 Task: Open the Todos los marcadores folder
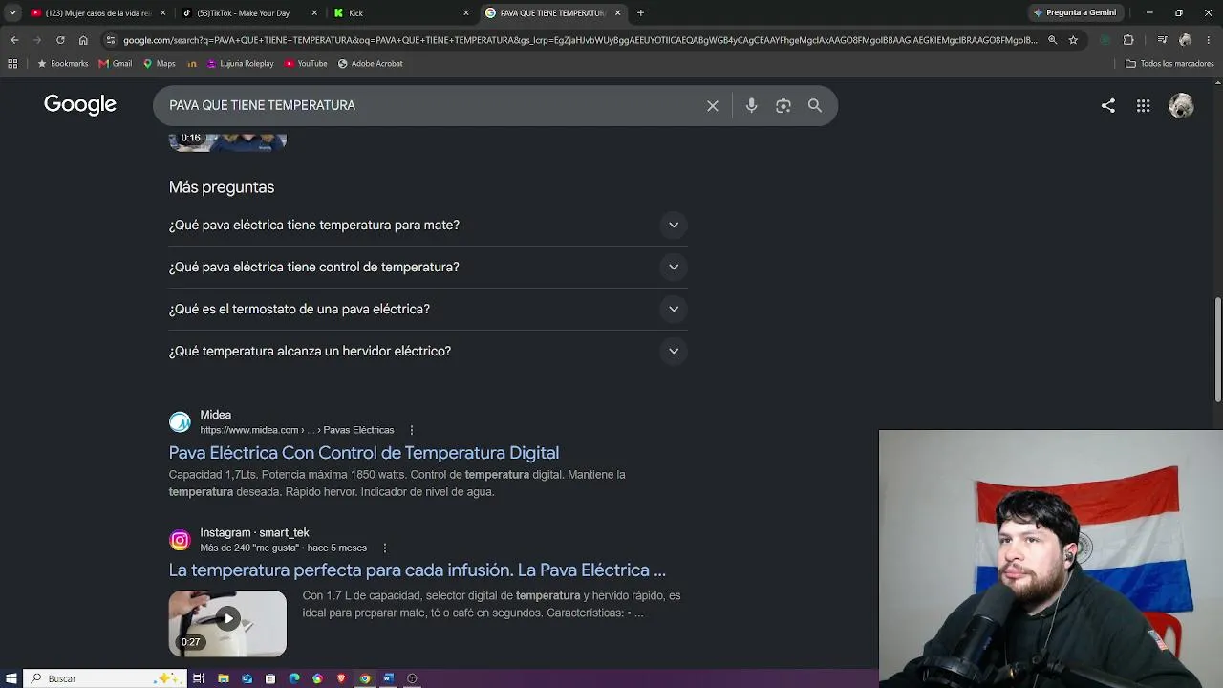(x=1169, y=64)
